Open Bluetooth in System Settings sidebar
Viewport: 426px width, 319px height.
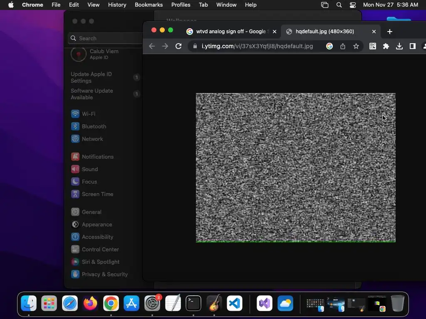(89, 126)
